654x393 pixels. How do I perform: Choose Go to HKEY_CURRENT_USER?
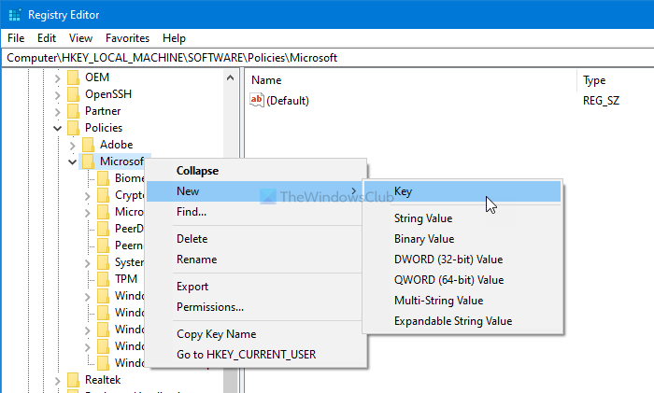point(256,354)
